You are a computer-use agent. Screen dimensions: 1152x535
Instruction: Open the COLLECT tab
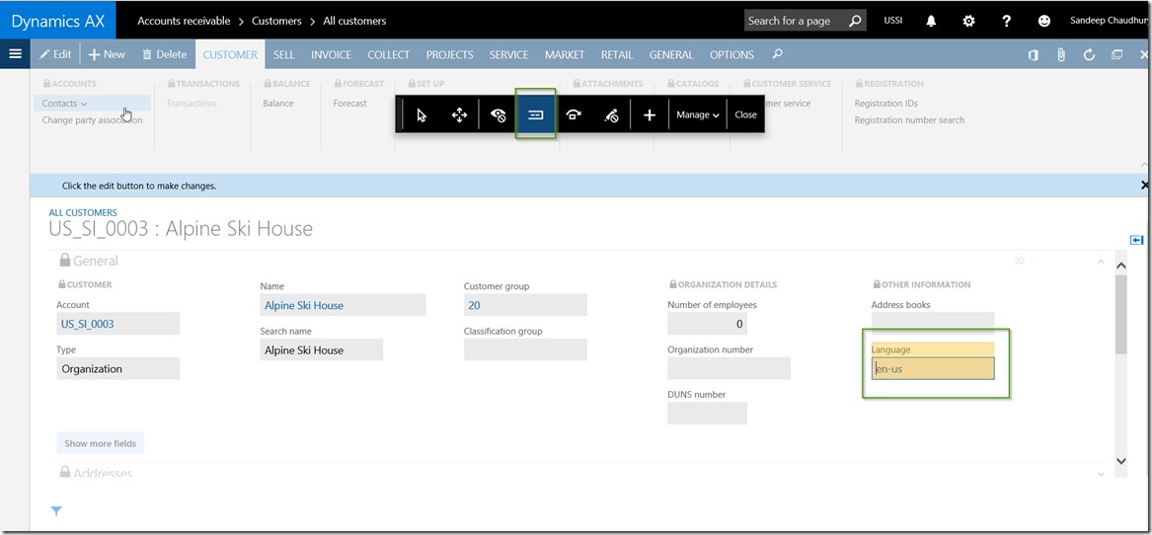click(x=388, y=55)
